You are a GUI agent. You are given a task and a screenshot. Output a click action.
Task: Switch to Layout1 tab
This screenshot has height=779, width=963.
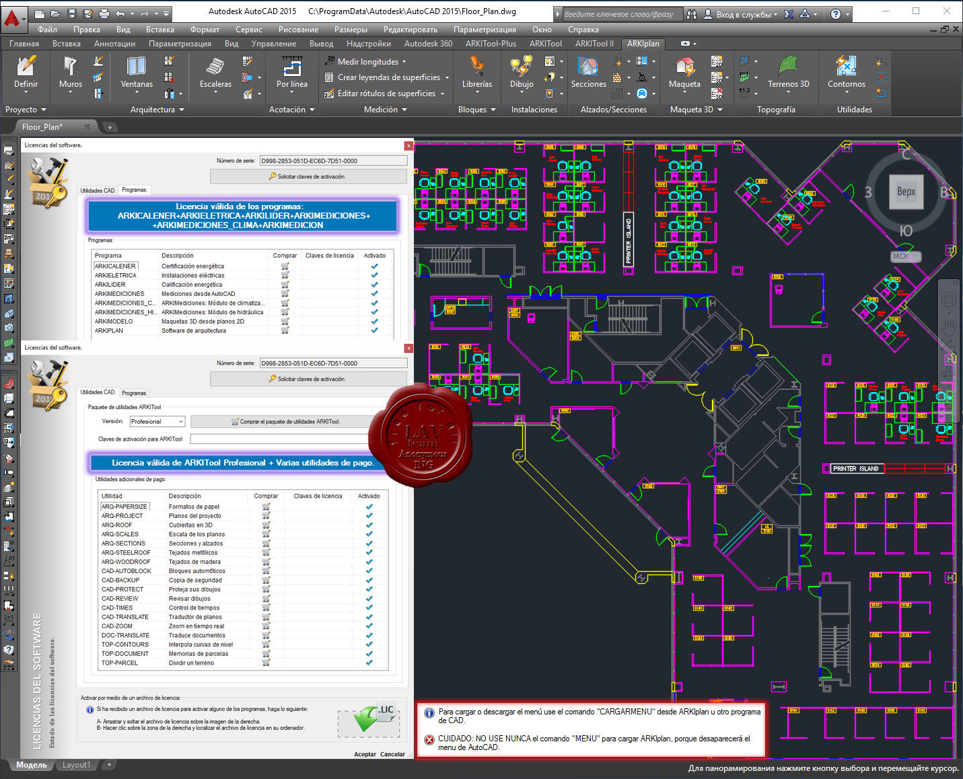point(76,765)
